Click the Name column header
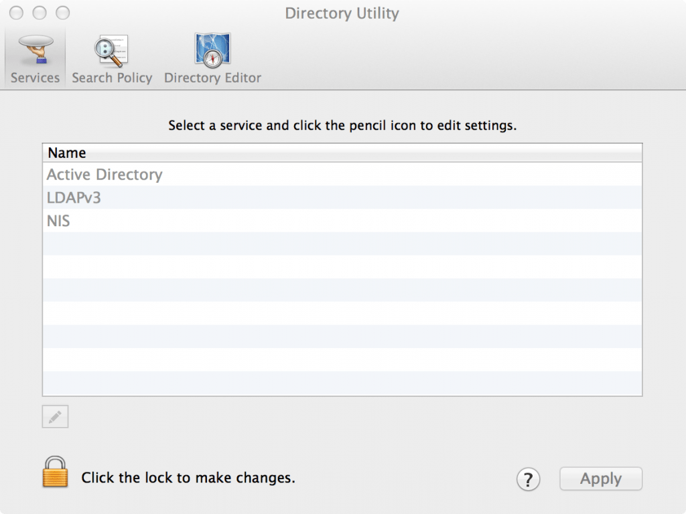 (x=342, y=153)
